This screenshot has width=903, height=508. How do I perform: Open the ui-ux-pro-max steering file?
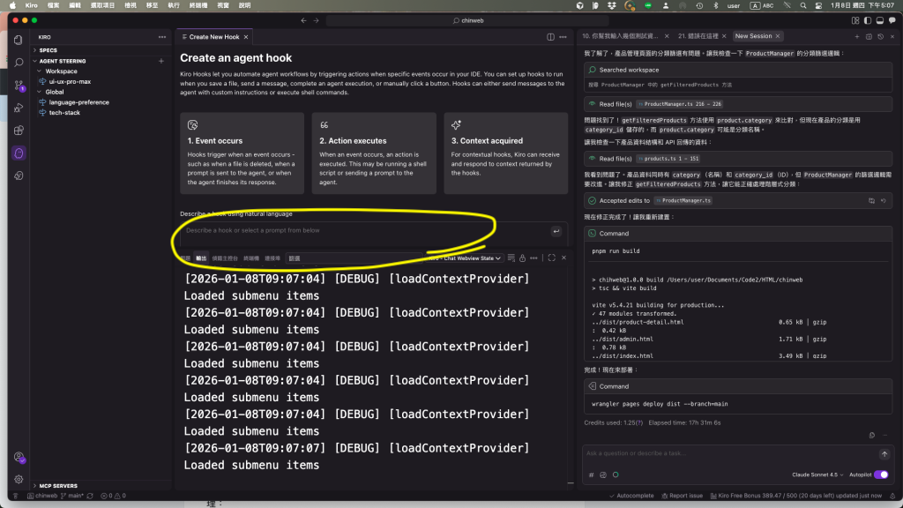70,82
